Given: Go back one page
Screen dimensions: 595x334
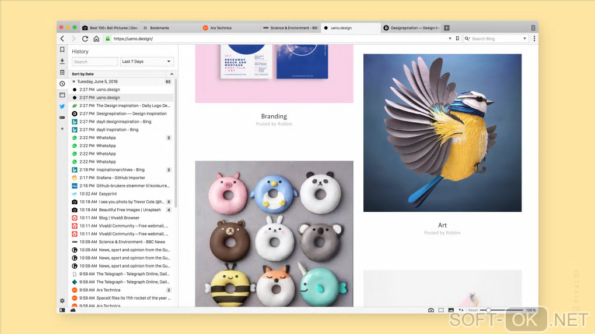Looking at the screenshot, I should click(x=62, y=38).
